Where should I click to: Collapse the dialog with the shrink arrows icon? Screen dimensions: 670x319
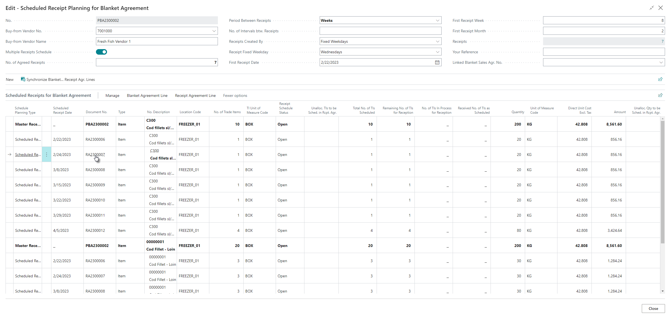point(652,8)
